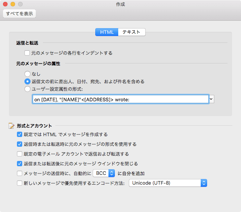
Task: Open the BCC popup menu
Action: (x=104, y=173)
